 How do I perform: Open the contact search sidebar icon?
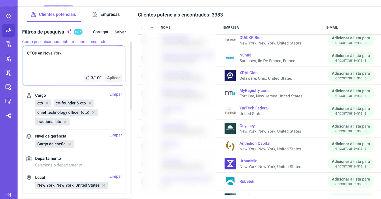[x=8, y=59]
